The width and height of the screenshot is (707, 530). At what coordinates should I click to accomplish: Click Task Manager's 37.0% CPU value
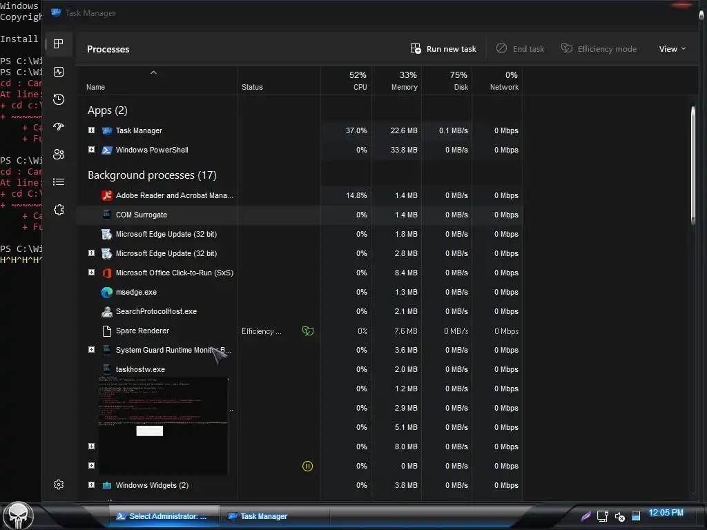[x=356, y=130]
